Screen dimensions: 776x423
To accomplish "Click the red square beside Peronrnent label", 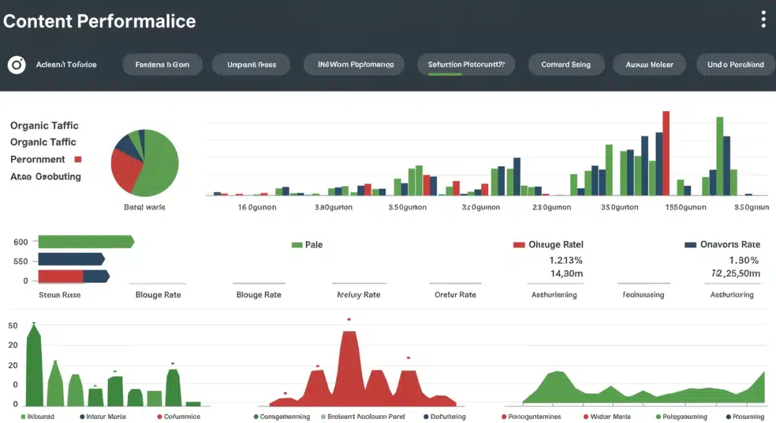I will (79, 158).
